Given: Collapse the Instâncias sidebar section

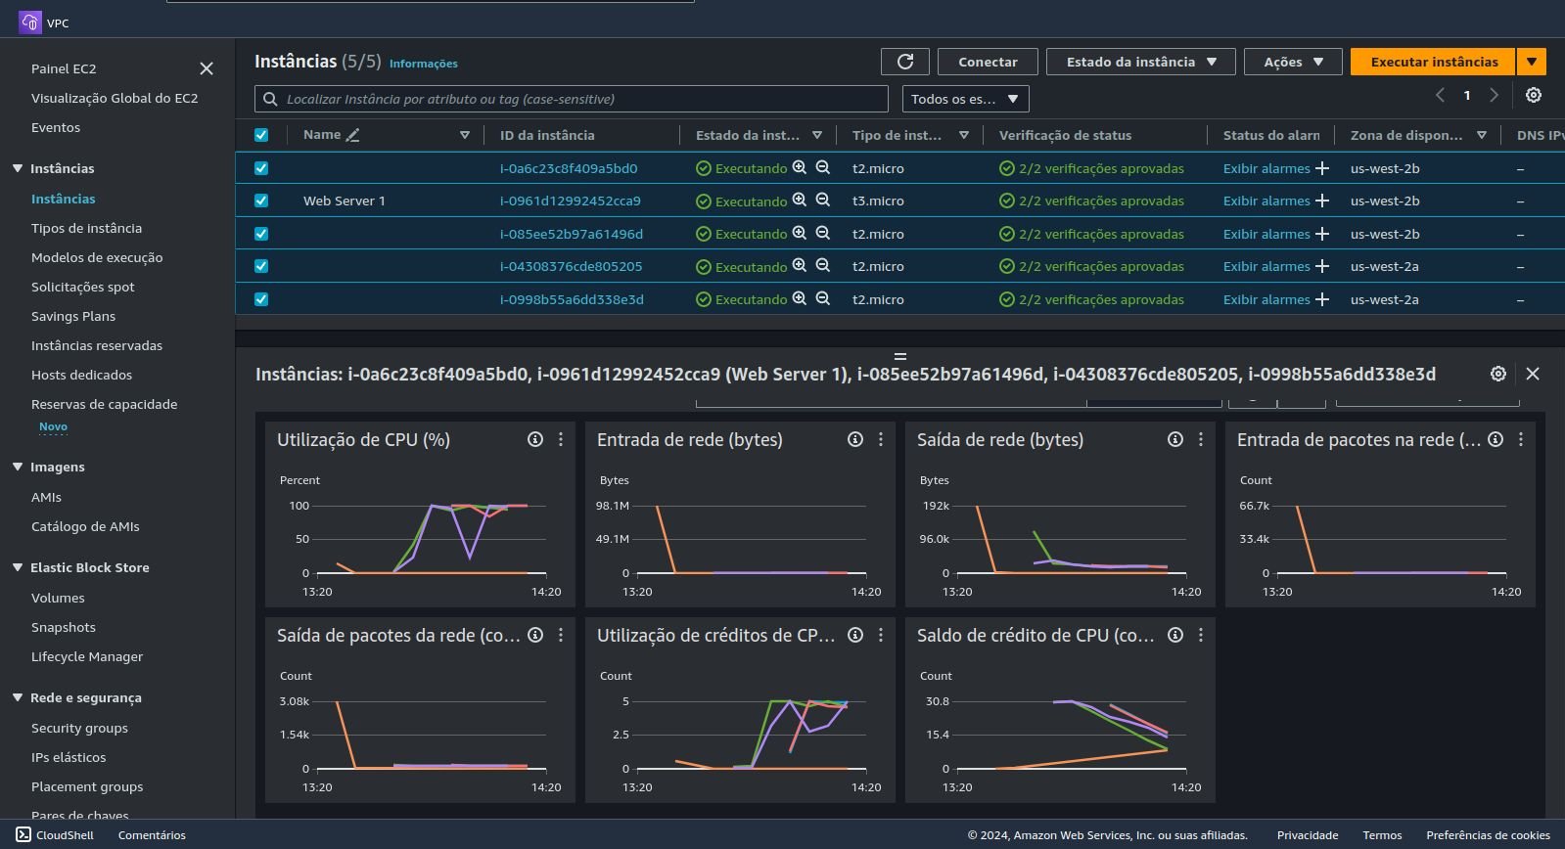Looking at the screenshot, I should pos(18,168).
